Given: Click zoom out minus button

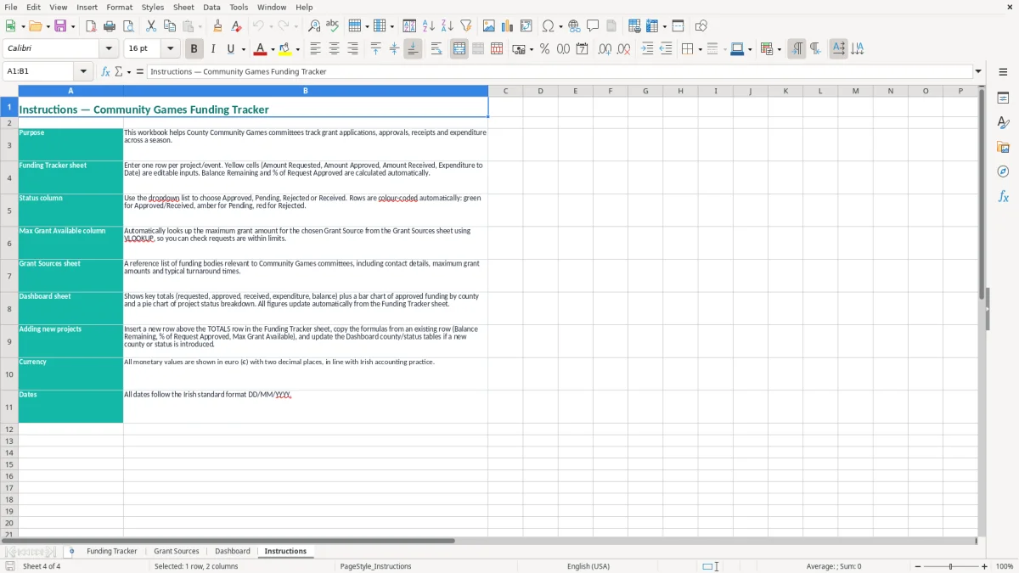Looking at the screenshot, I should [x=918, y=566].
